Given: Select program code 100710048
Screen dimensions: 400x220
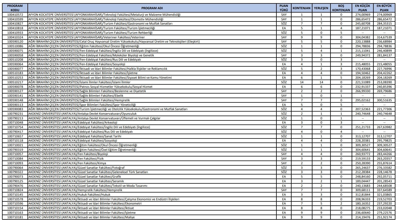Looking at the screenshot, I should tap(15, 123).
